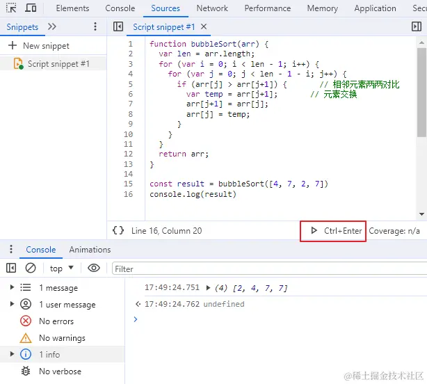The width and height of the screenshot is (427, 384).
Task: Select the No verbose sidebar entry label
Action: pos(61,371)
